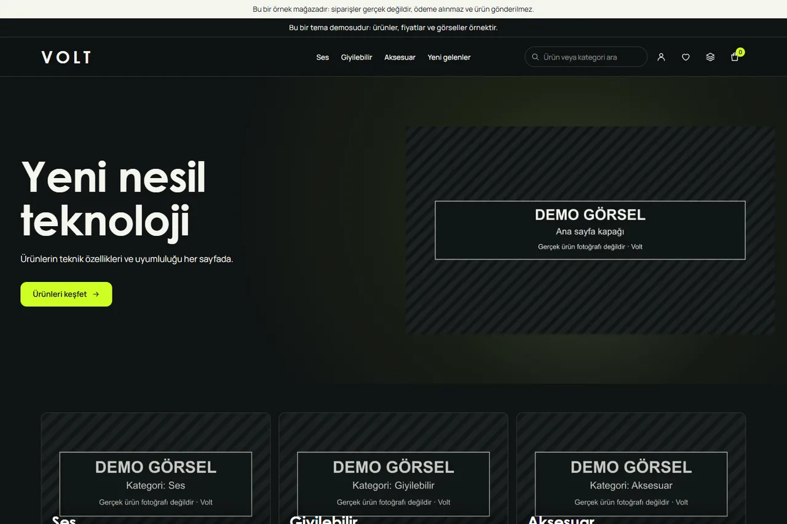
Task: Open the Kategori: Aksesuar category card
Action: [x=631, y=468]
